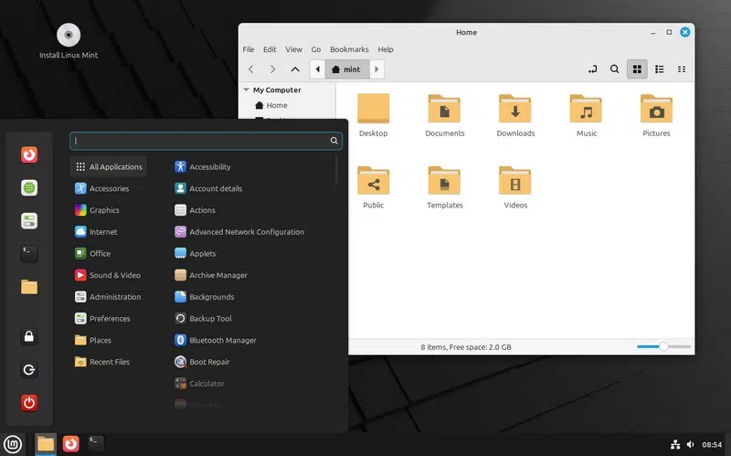Open the Bookmarks menu
Image resolution: width=731 pixels, height=456 pixels.
[x=348, y=49]
